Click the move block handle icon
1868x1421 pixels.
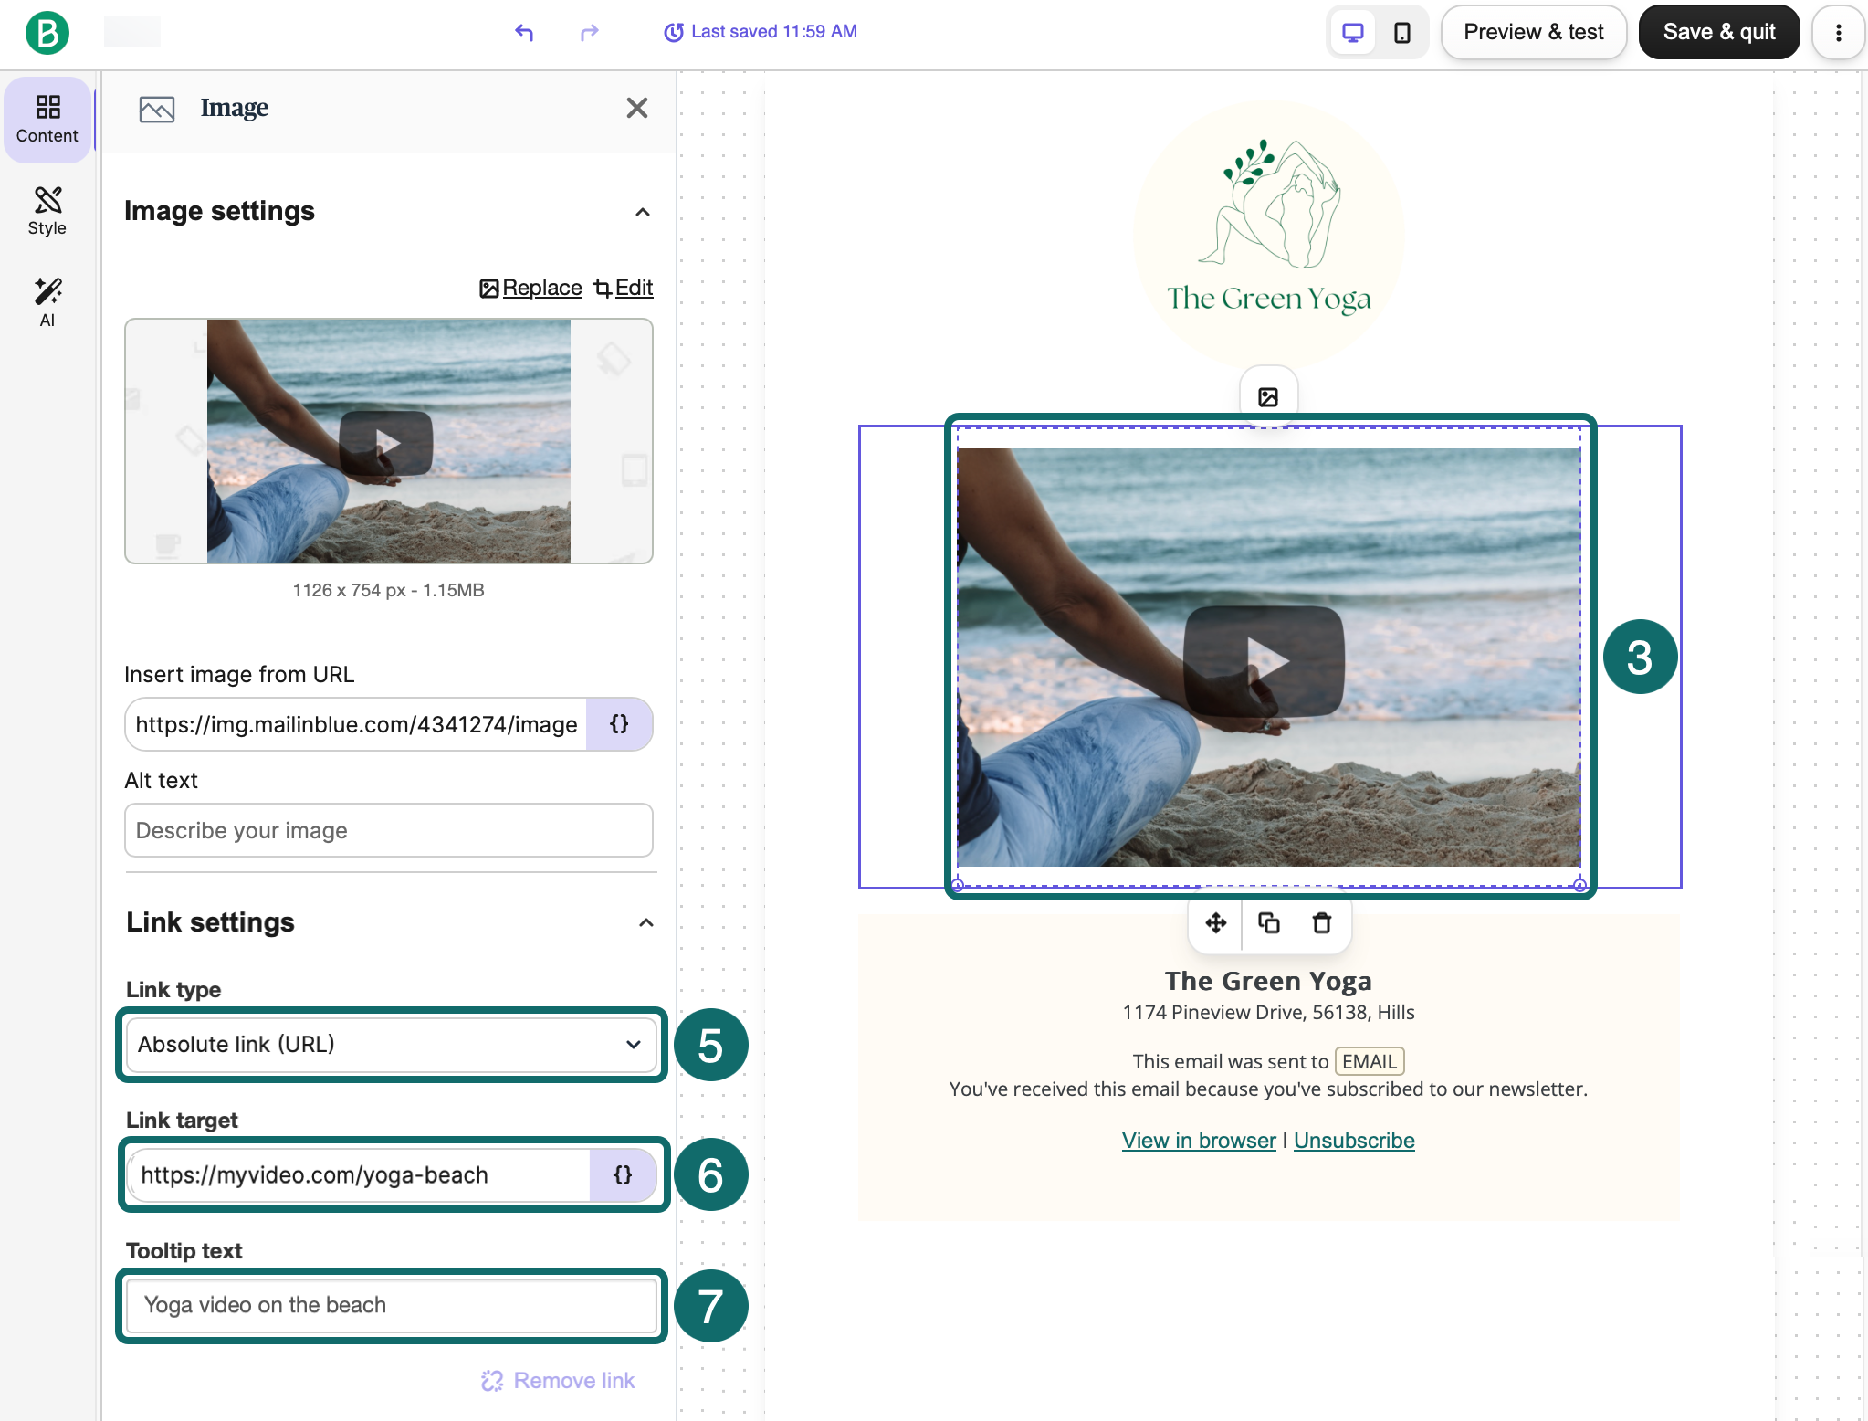tap(1215, 923)
